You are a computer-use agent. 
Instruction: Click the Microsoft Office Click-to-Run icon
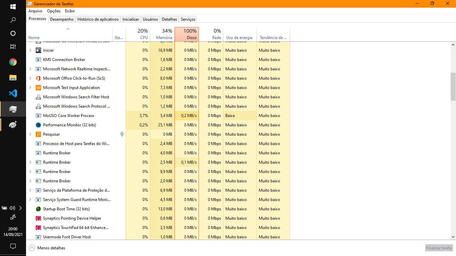pos(38,78)
